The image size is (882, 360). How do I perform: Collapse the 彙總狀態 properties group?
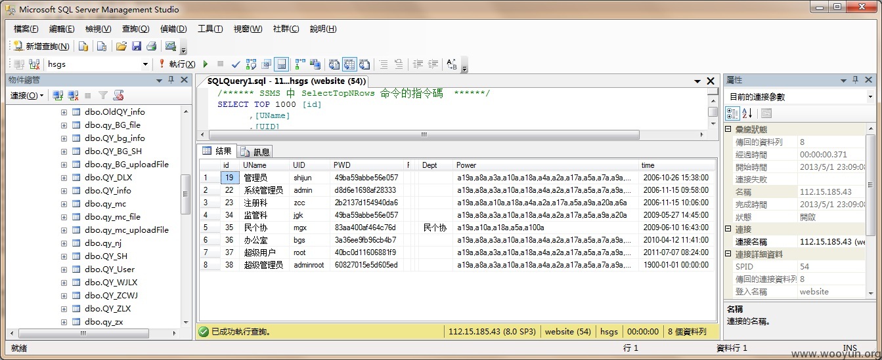[x=728, y=129]
